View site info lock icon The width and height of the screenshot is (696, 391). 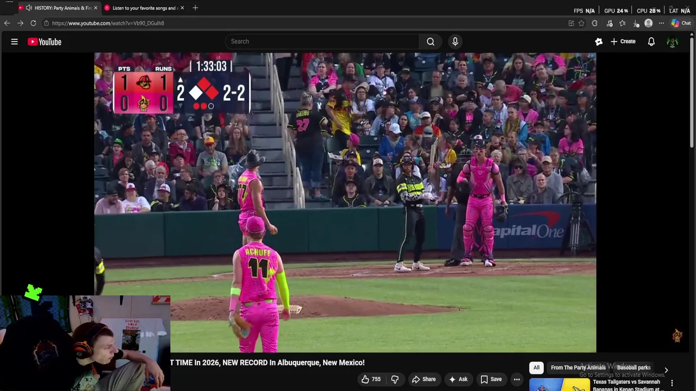[46, 23]
